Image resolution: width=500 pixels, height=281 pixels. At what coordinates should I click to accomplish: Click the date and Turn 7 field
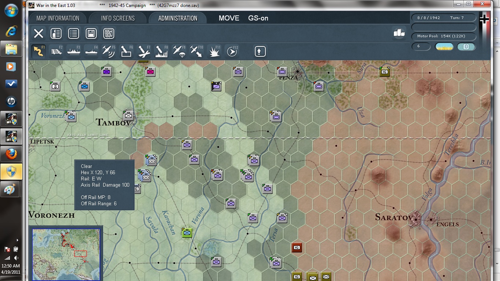(x=444, y=18)
